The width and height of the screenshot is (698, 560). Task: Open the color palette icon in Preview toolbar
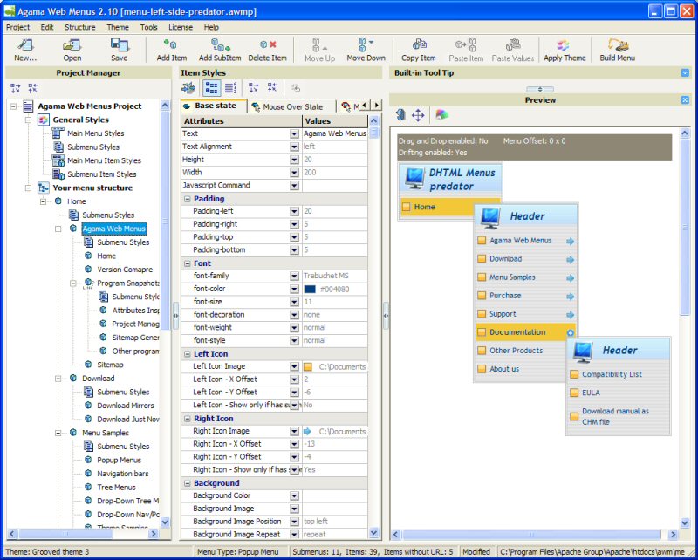click(x=441, y=115)
